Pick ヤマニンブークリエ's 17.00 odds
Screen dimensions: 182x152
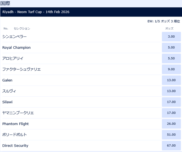[x=171, y=113]
